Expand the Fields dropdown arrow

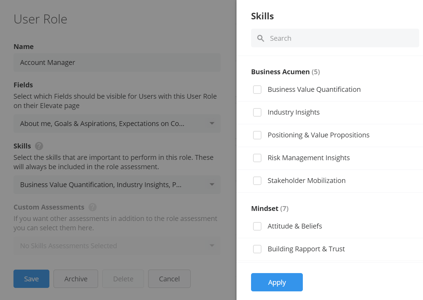pyautogui.click(x=212, y=124)
